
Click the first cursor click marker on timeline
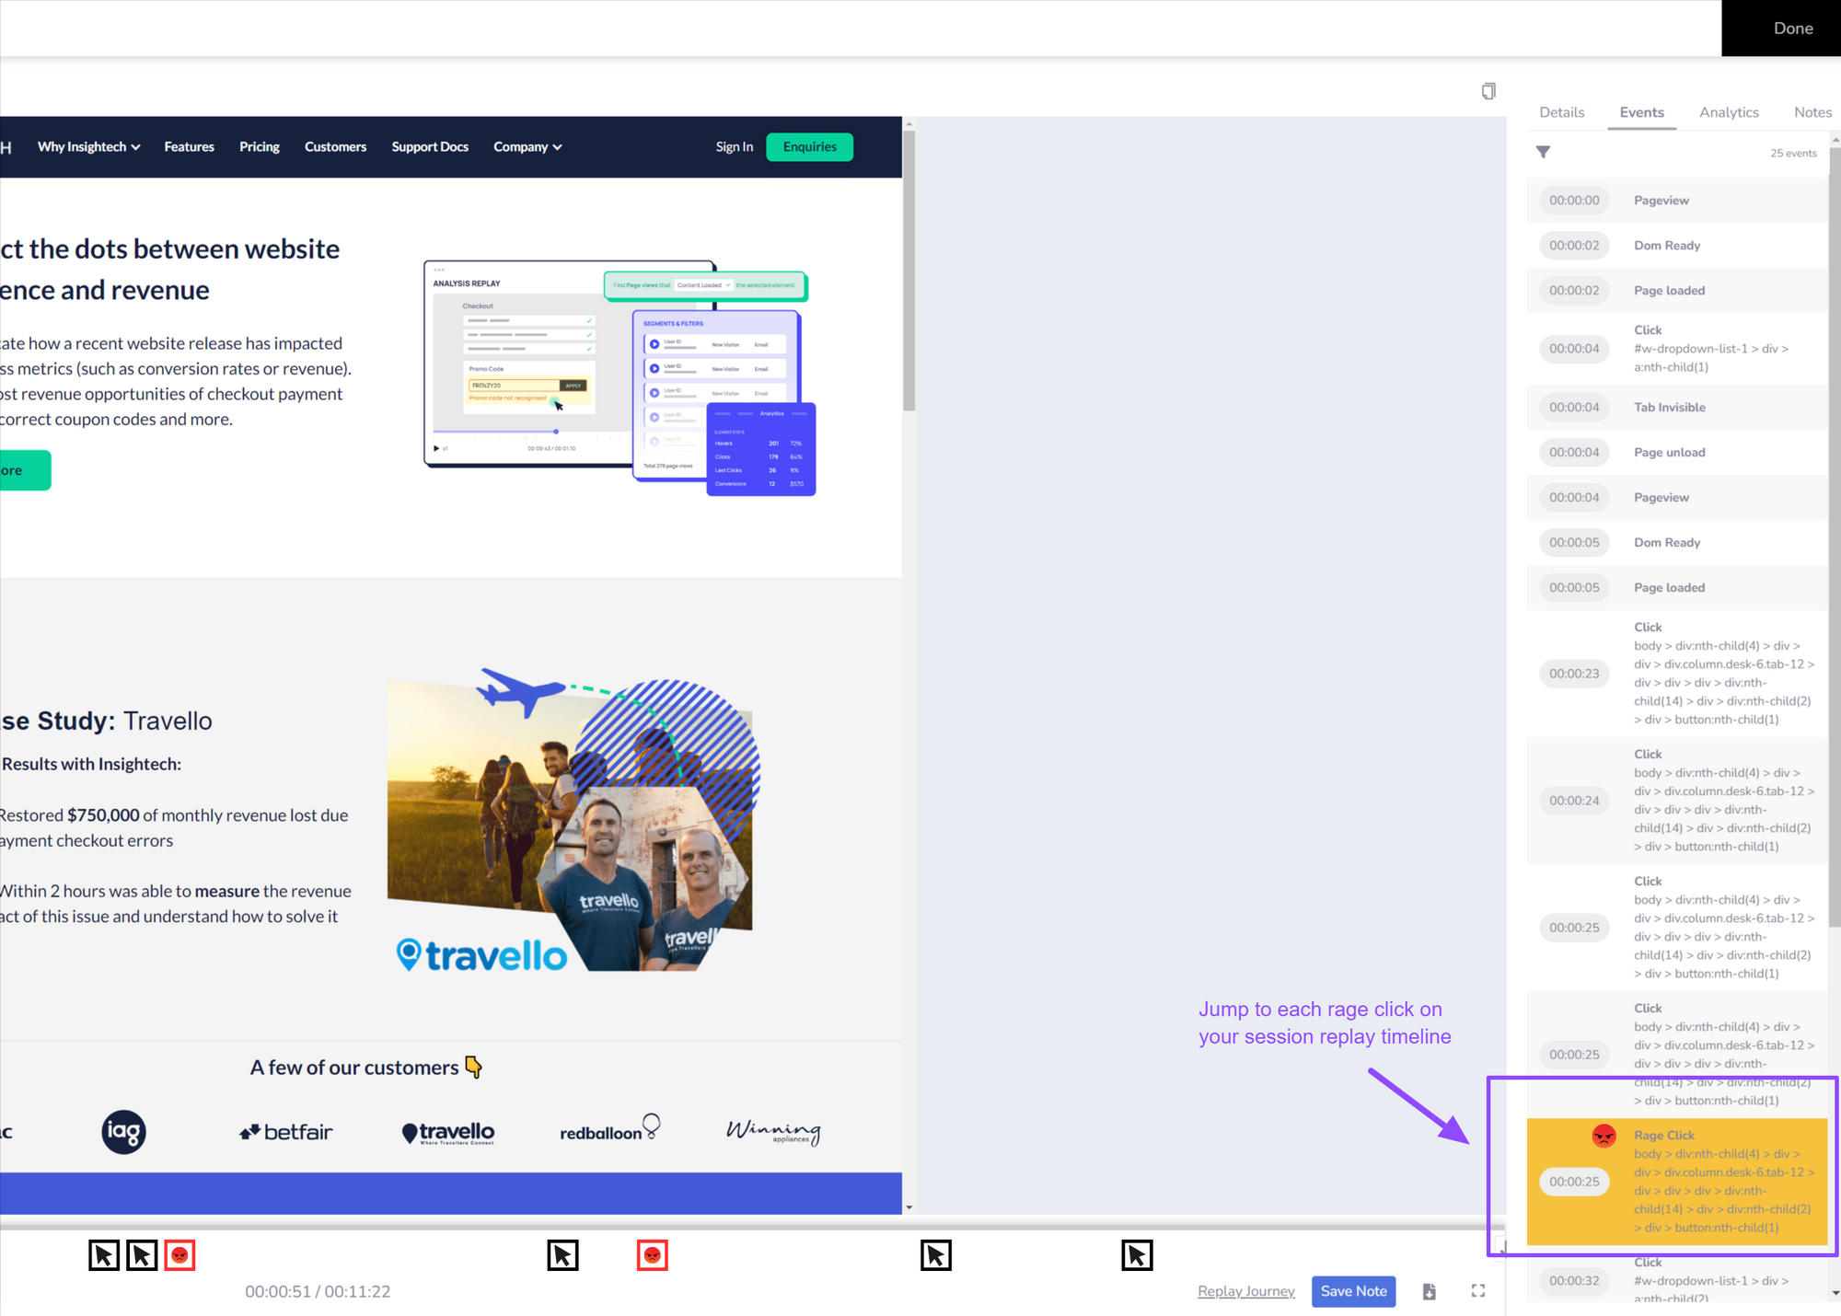(x=104, y=1255)
